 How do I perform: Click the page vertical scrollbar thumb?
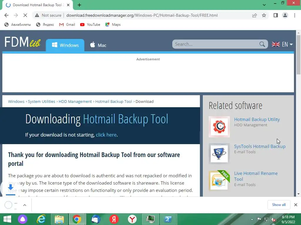point(299,55)
